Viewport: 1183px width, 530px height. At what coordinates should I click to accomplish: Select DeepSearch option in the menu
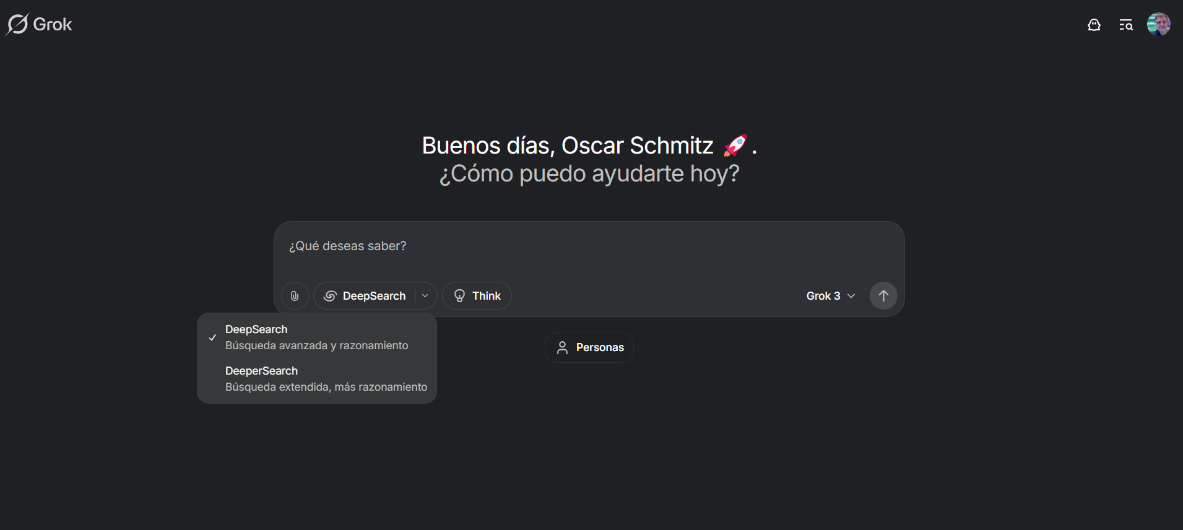click(x=317, y=337)
